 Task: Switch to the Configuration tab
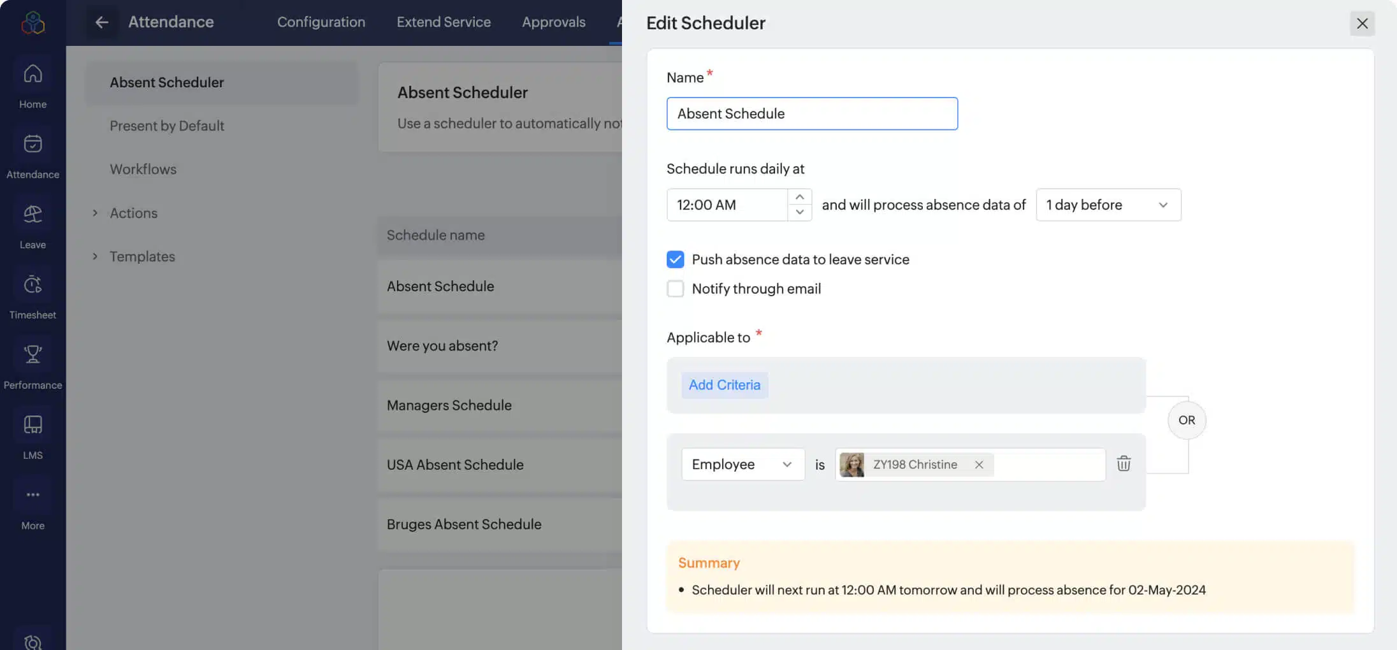click(x=321, y=22)
